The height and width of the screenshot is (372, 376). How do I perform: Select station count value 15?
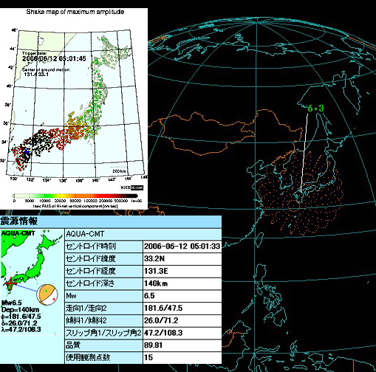click(x=182, y=357)
